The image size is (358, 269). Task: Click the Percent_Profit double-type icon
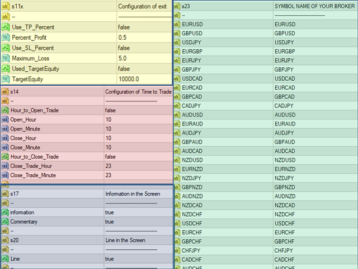pos(6,38)
